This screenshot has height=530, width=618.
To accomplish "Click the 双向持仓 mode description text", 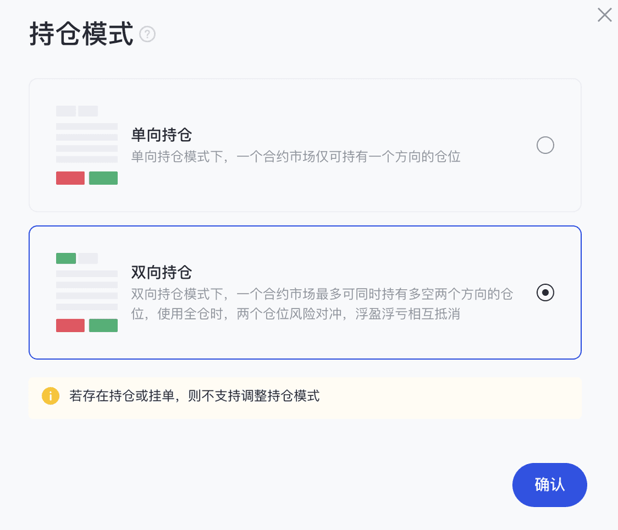I will 322,304.
